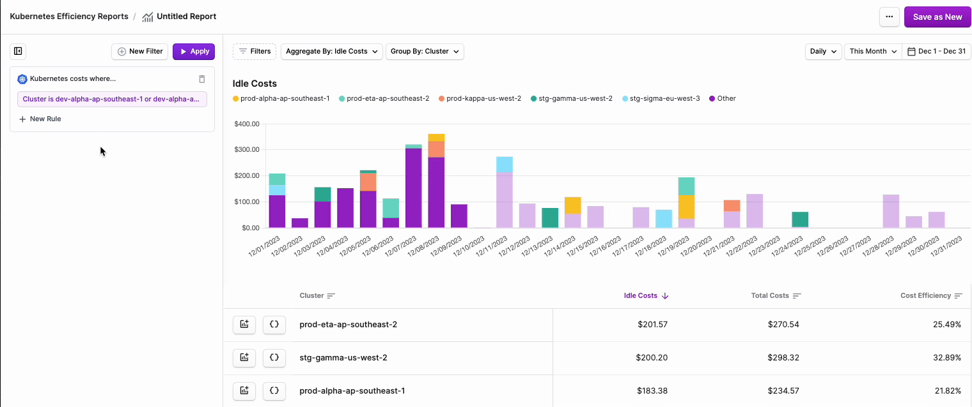Open chart report for stg-gamma-us-west-2 row
Screen dimensions: 972x407
click(x=244, y=357)
